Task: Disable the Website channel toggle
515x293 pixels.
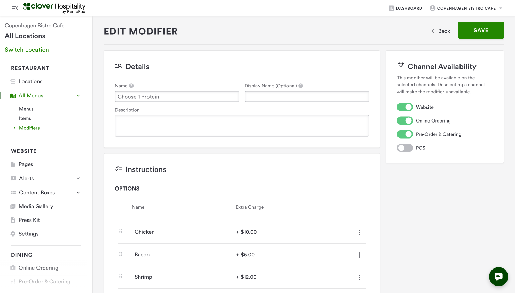Action: (405, 107)
